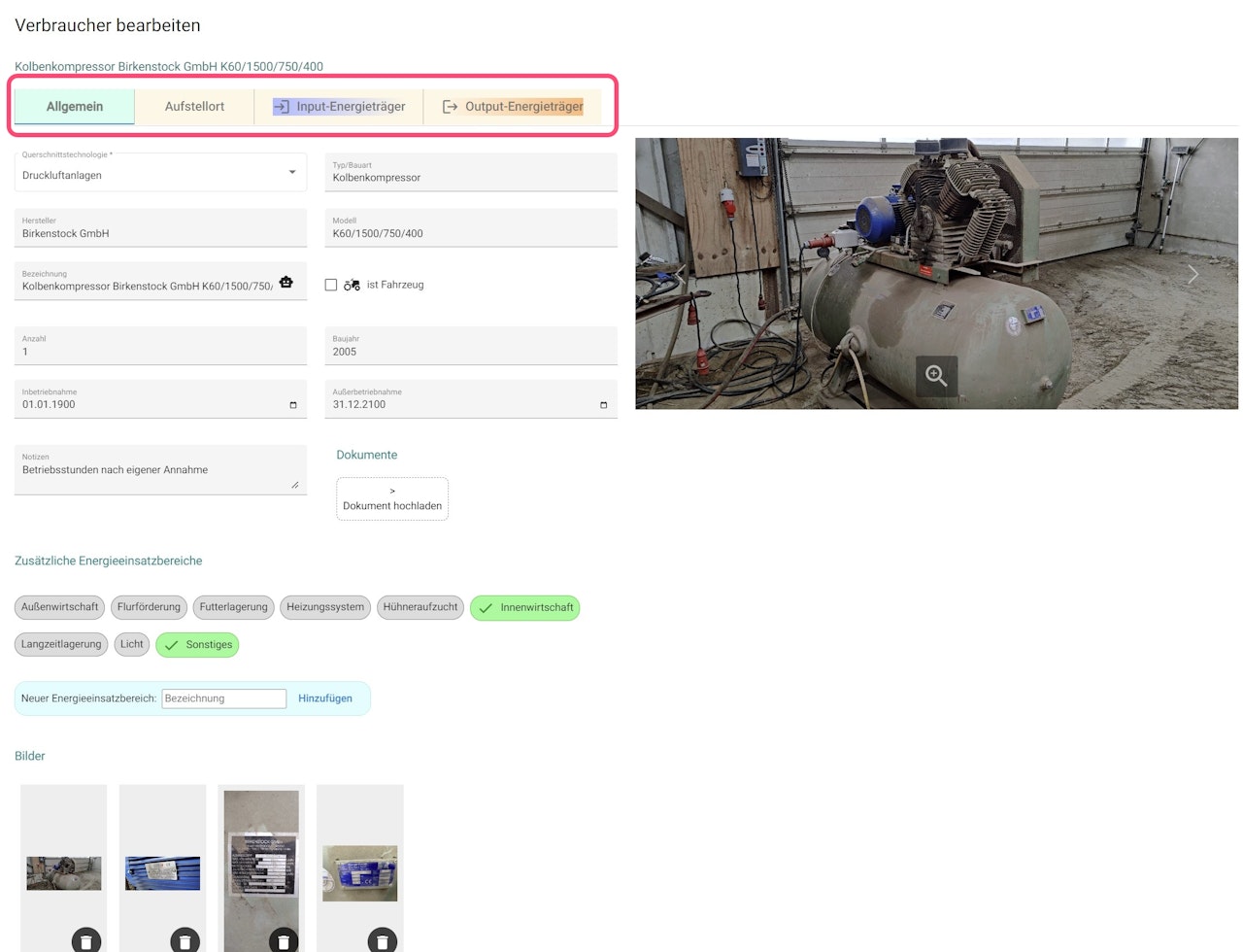This screenshot has height=952, width=1243.
Task: Open the Output-Energieträger tab
Action: coord(513,107)
